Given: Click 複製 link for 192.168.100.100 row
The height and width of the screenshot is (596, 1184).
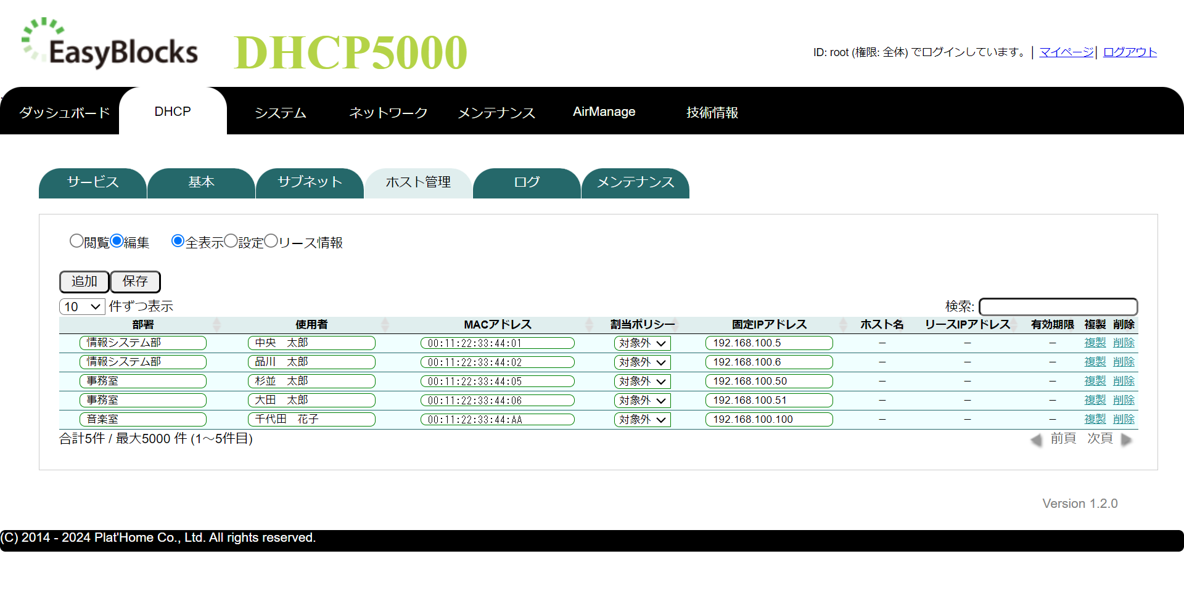Looking at the screenshot, I should click(x=1095, y=419).
